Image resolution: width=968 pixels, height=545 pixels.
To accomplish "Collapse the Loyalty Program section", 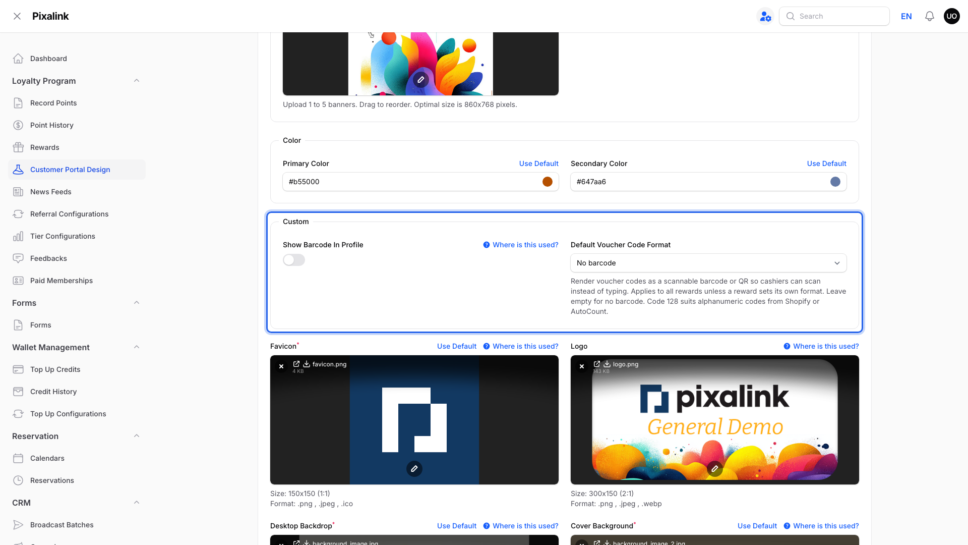I will point(137,81).
